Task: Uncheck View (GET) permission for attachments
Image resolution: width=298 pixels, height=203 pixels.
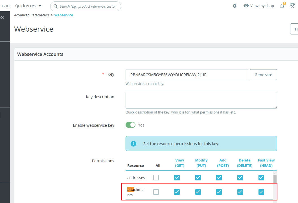Action: (177, 192)
